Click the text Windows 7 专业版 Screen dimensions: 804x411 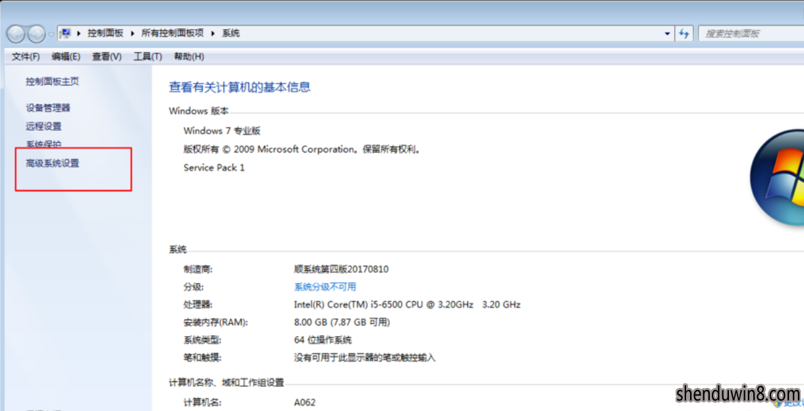pyautogui.click(x=222, y=131)
